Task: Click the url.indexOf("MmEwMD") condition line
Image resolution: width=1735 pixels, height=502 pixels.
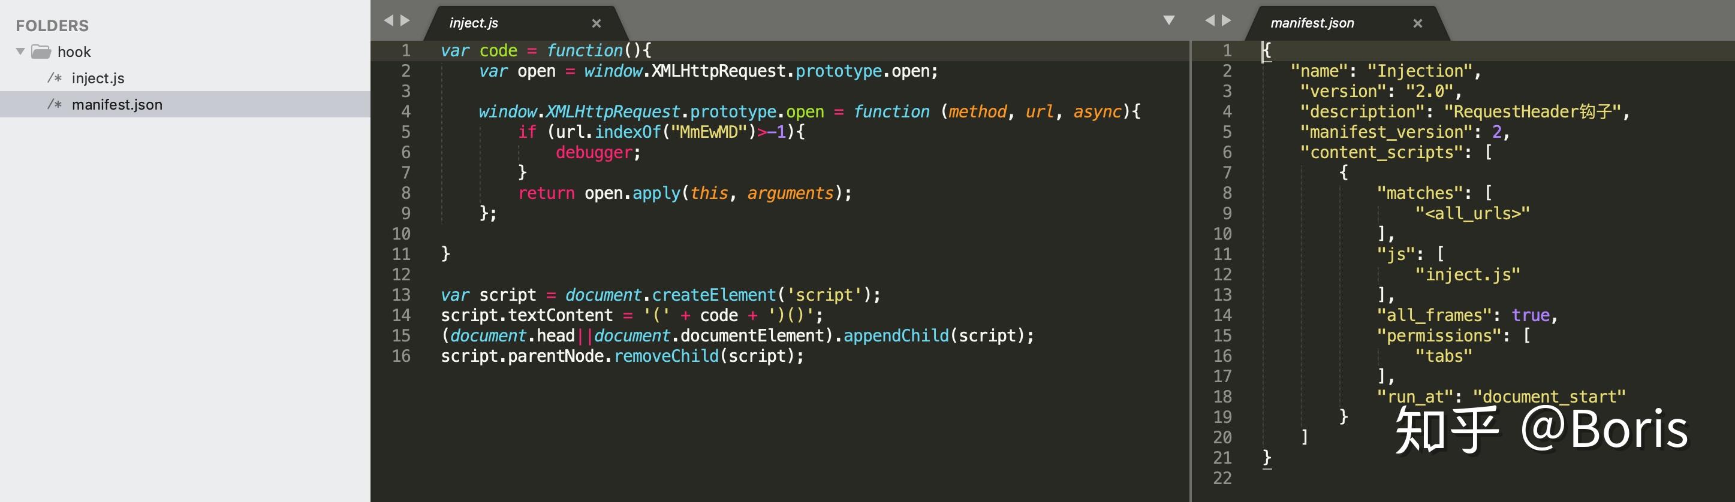Action: pyautogui.click(x=661, y=132)
